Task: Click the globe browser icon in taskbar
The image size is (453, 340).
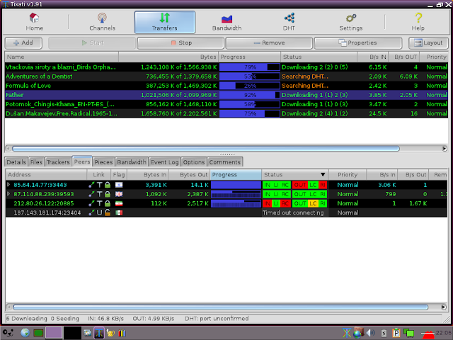Action: 25,333
